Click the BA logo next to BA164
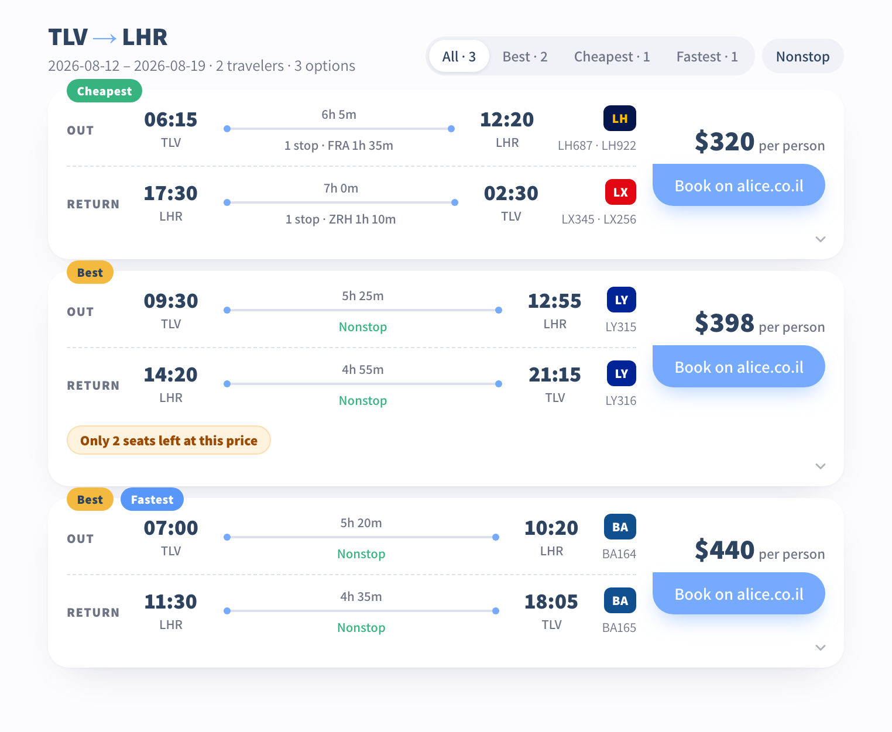 pyautogui.click(x=620, y=527)
